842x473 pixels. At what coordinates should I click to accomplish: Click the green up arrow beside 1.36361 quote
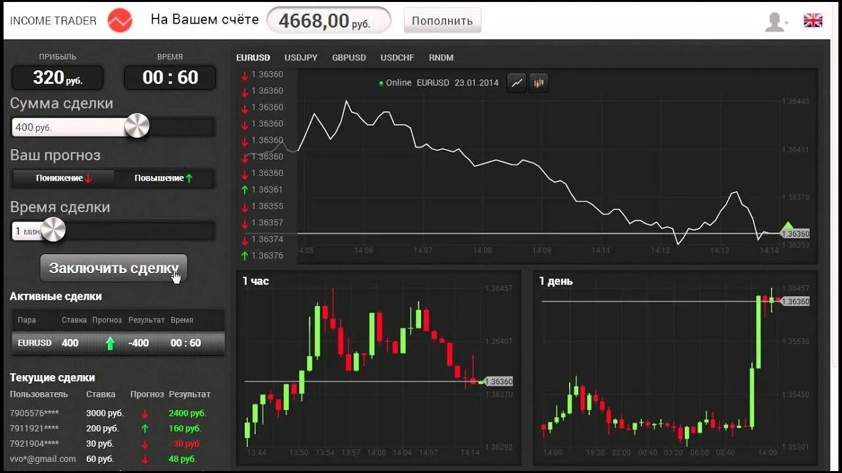245,190
